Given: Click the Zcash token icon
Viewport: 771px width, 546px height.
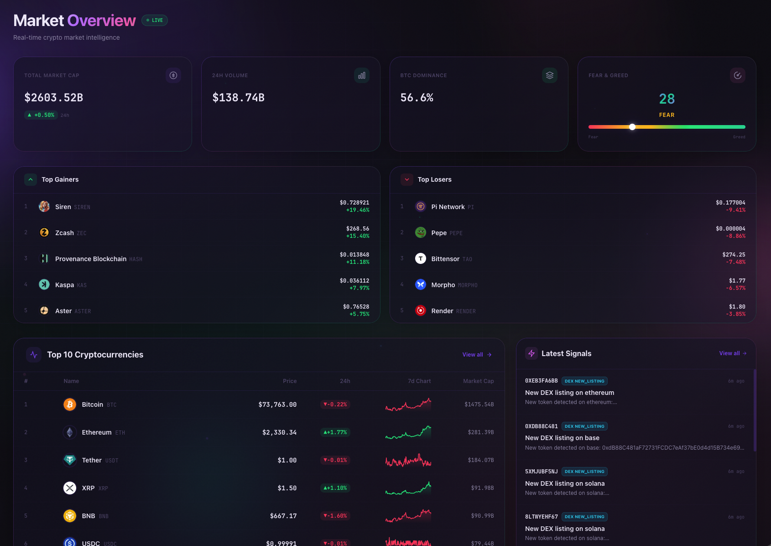Looking at the screenshot, I should pos(44,232).
